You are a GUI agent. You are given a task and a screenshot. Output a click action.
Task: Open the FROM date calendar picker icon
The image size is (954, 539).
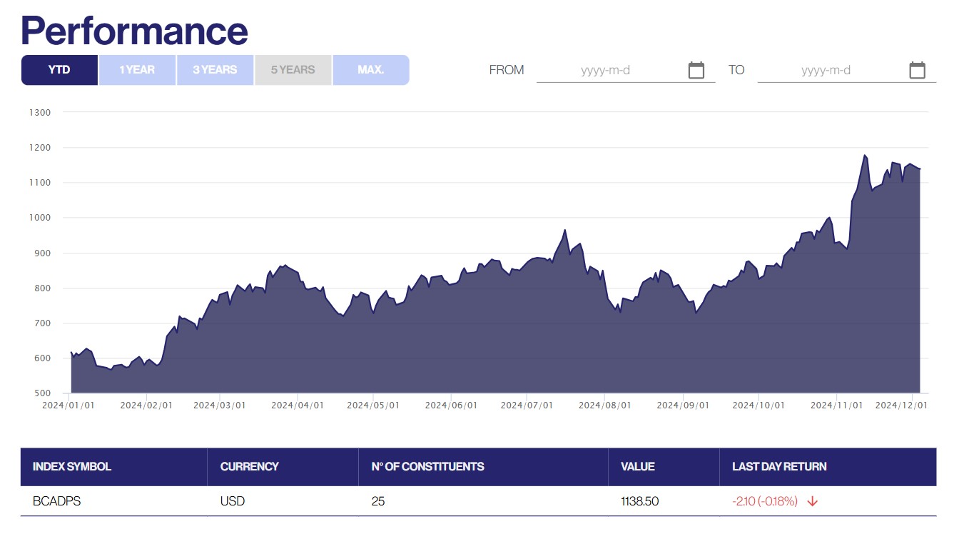tap(696, 70)
